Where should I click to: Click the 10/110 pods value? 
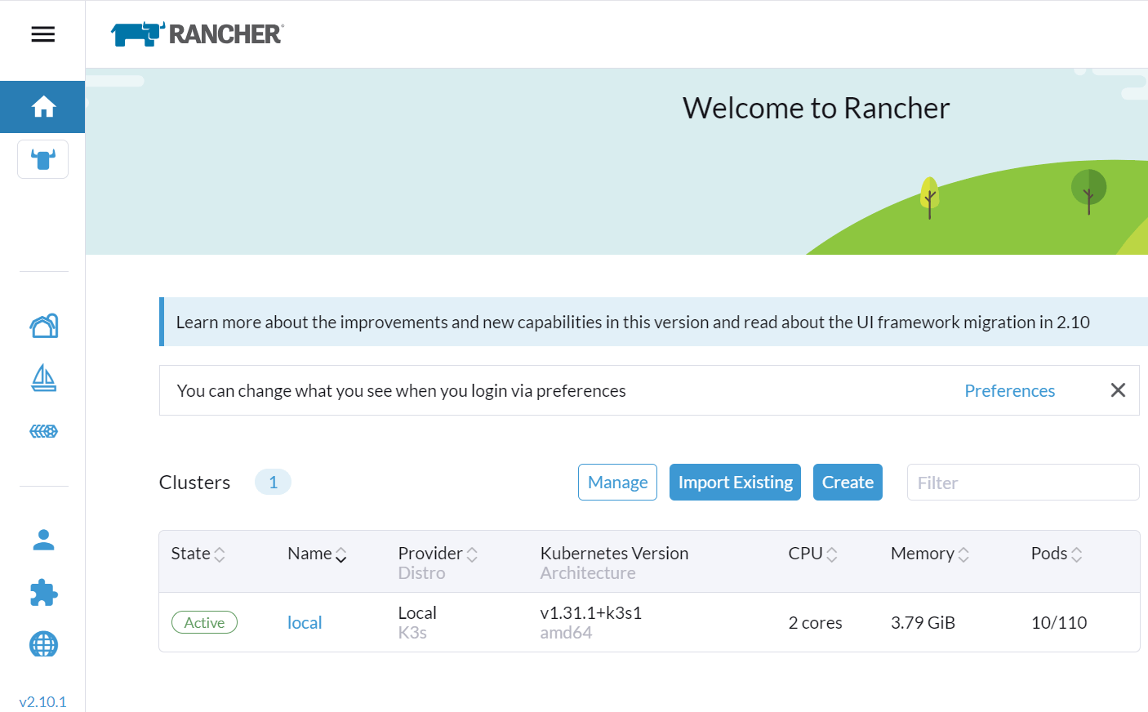(x=1059, y=623)
